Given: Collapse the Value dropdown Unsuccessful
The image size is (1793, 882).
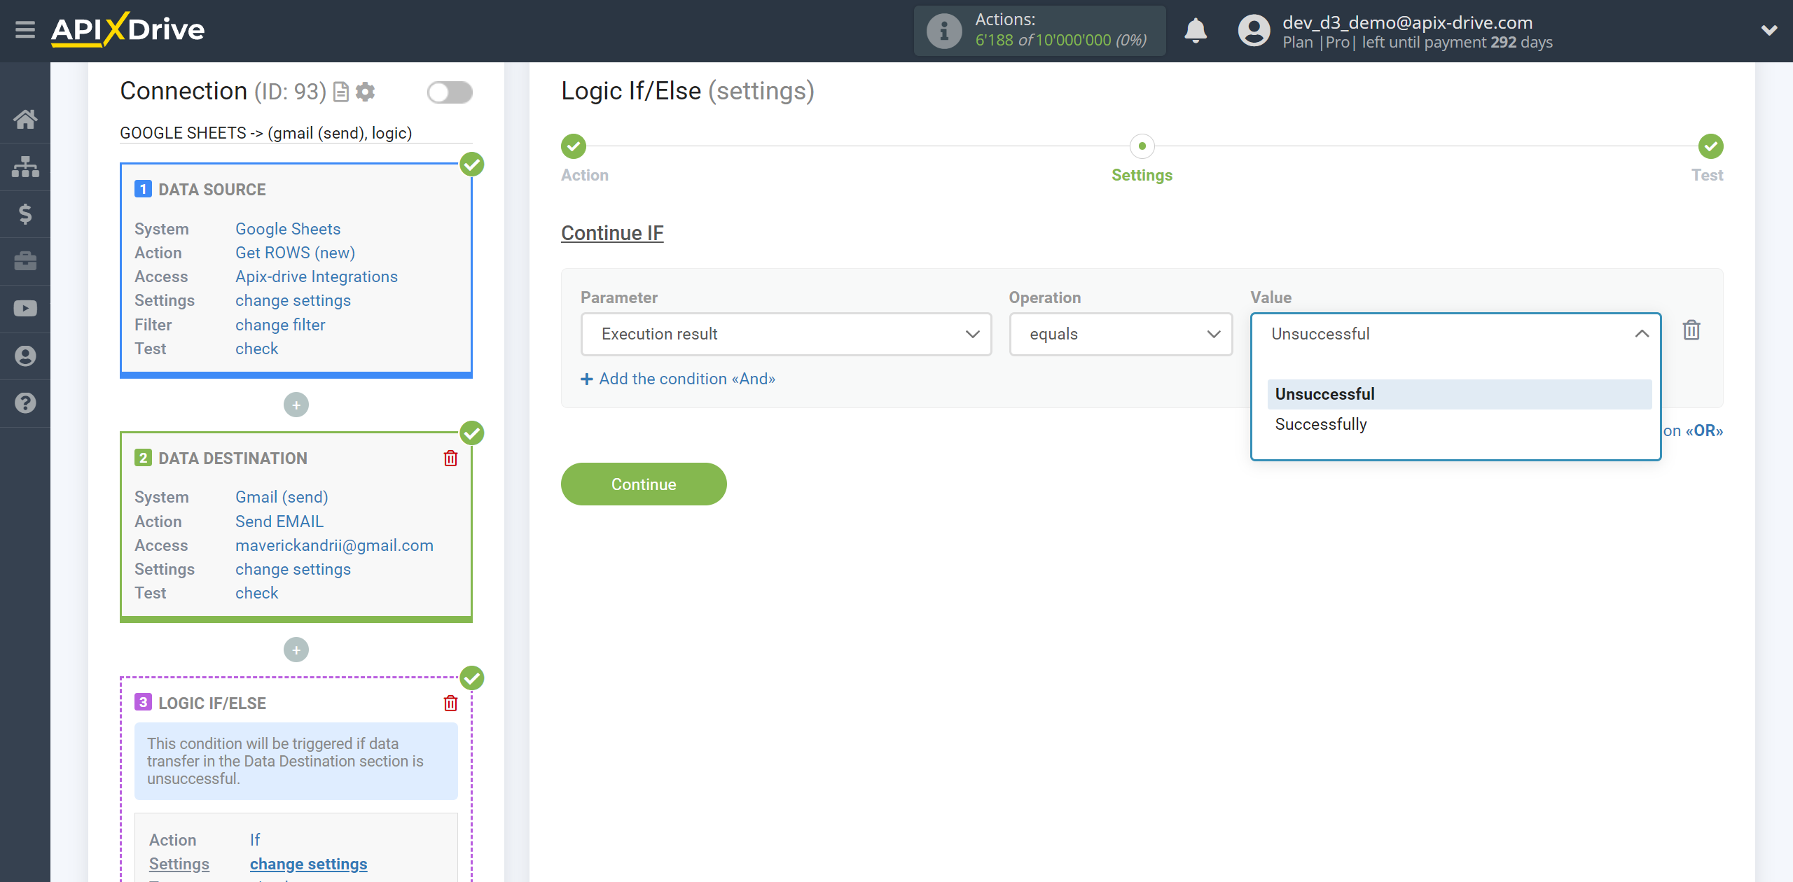Looking at the screenshot, I should tap(1455, 334).
